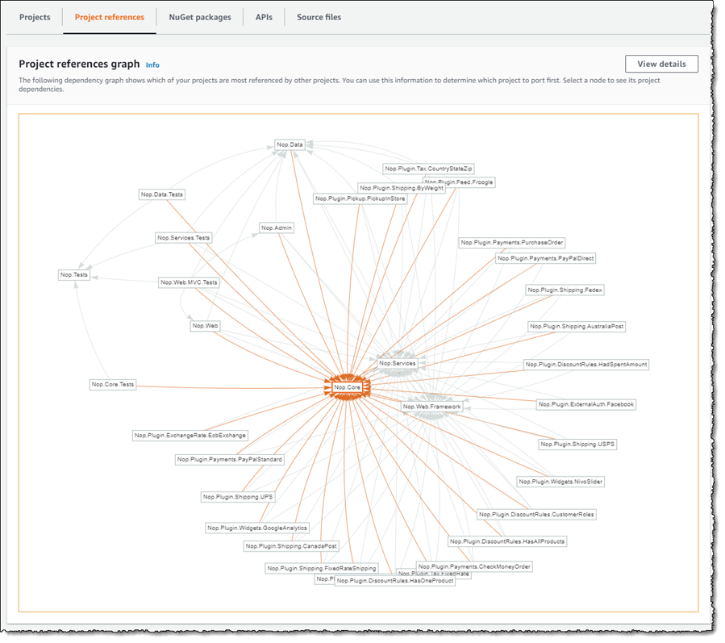Select the Nop.Web.MVC.Tests node
Screen dimensions: 725x643
click(x=189, y=282)
